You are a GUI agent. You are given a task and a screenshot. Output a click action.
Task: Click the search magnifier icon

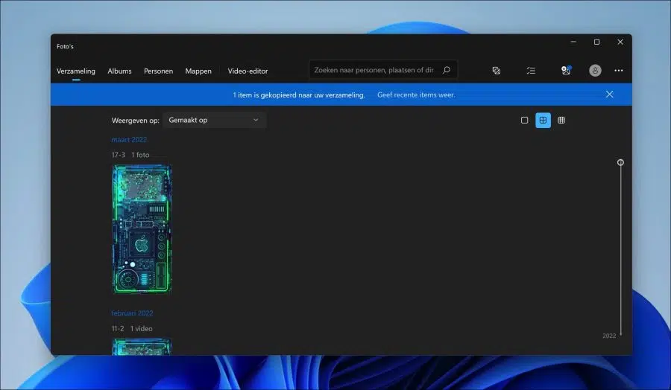click(x=447, y=70)
